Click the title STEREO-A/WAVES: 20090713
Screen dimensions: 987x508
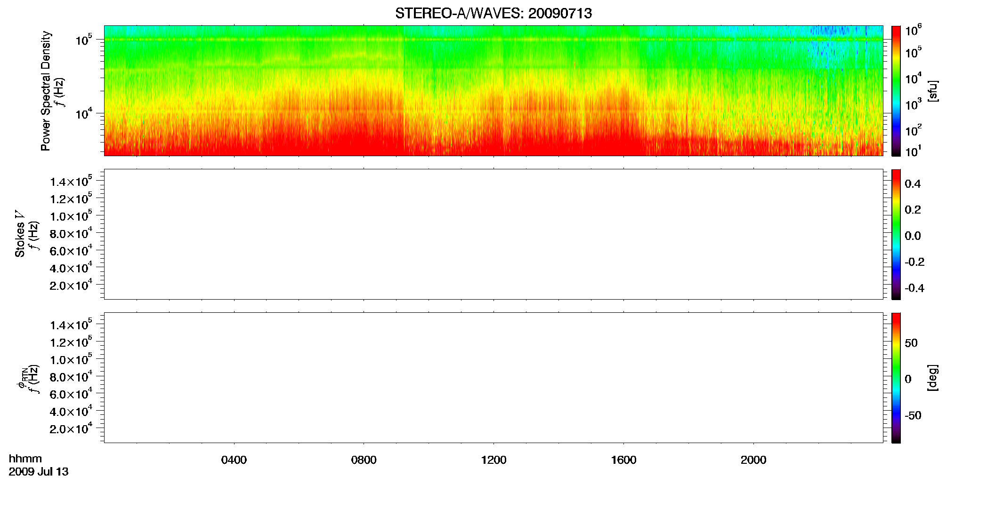click(493, 14)
